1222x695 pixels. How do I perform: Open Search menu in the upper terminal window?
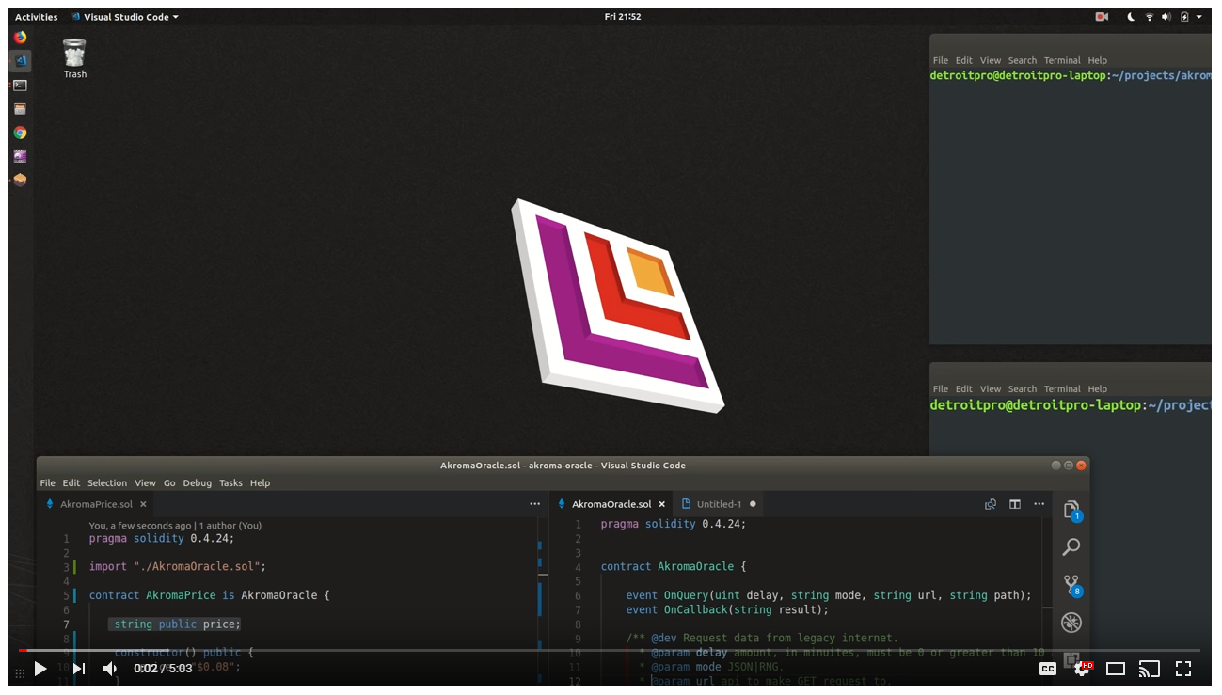tap(1022, 60)
